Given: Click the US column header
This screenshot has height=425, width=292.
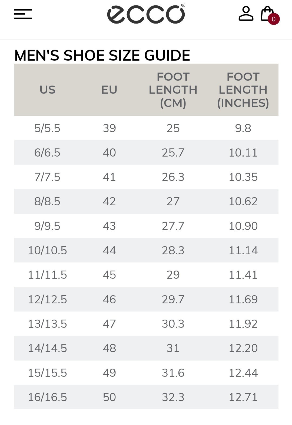Looking at the screenshot, I should pyautogui.click(x=47, y=90).
